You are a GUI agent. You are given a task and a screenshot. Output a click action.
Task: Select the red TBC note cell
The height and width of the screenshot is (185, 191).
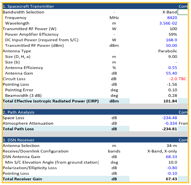[183, 79]
